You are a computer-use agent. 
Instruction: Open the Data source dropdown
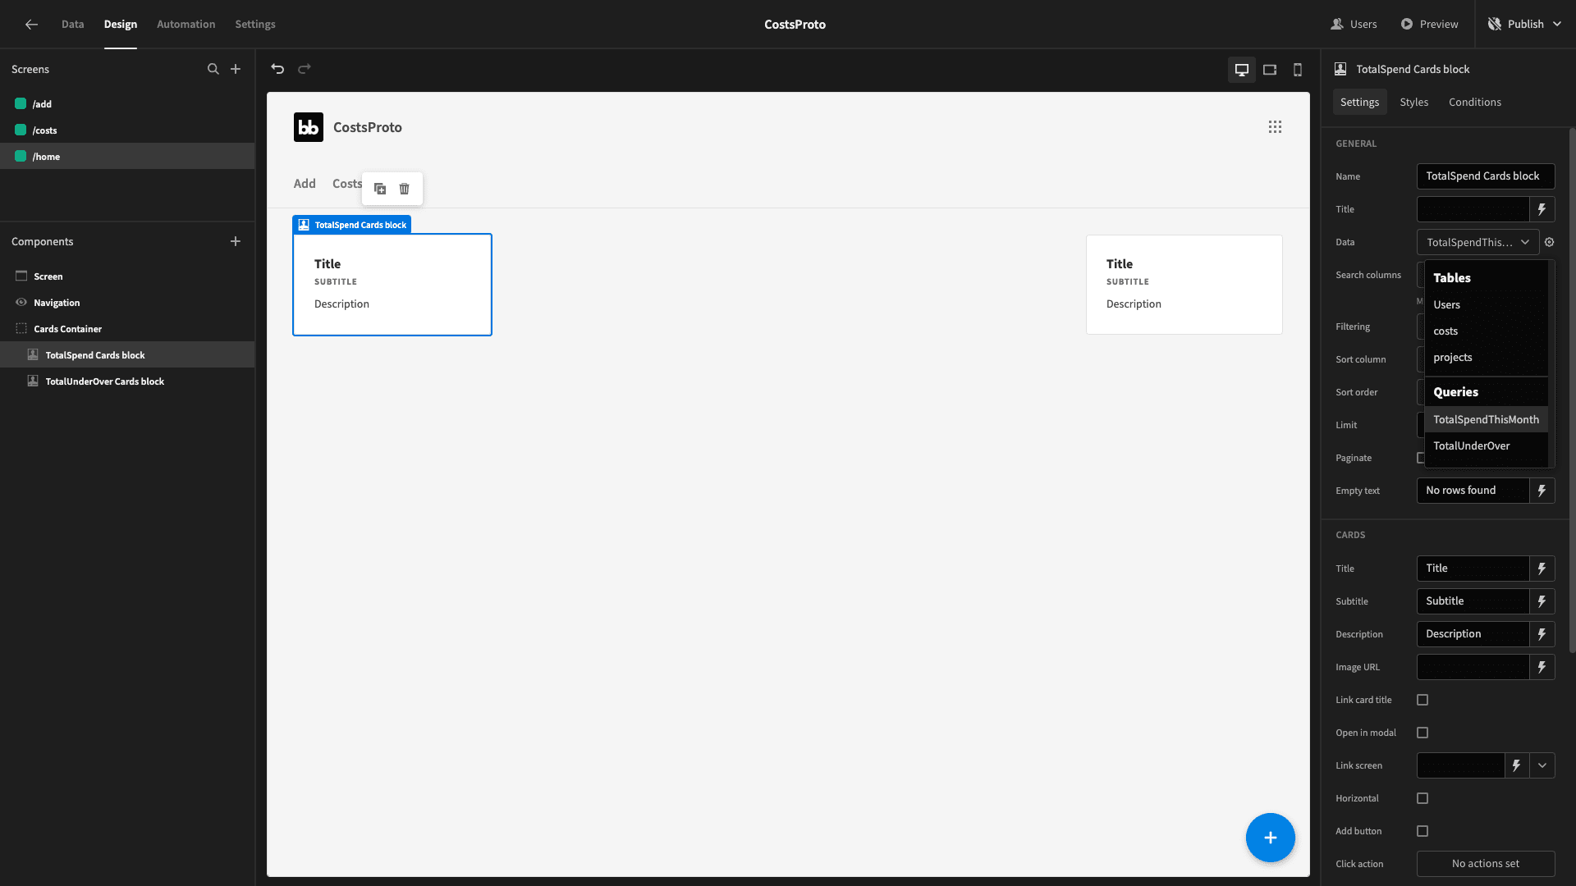1477,242
